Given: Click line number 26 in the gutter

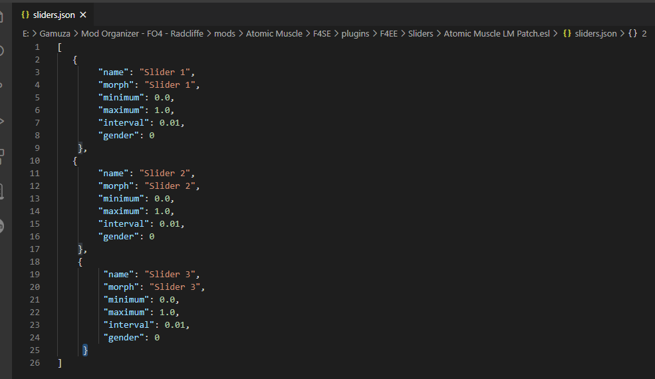Looking at the screenshot, I should pyautogui.click(x=35, y=362).
